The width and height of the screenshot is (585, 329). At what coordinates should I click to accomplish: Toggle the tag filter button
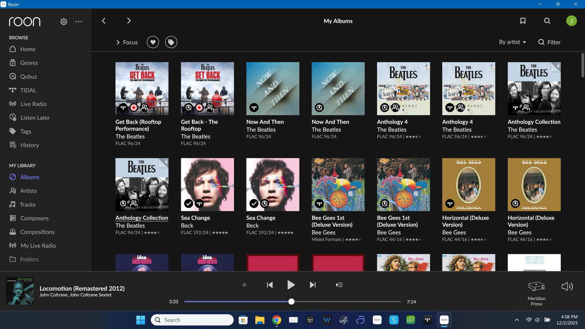pos(171,42)
